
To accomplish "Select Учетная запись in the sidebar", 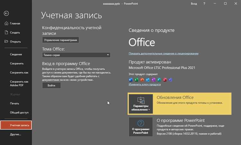I will (x=16, y=125).
